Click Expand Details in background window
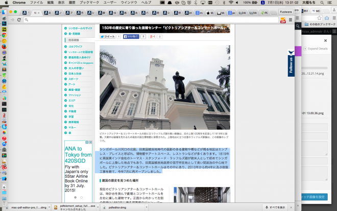 pyautogui.click(x=316, y=49)
